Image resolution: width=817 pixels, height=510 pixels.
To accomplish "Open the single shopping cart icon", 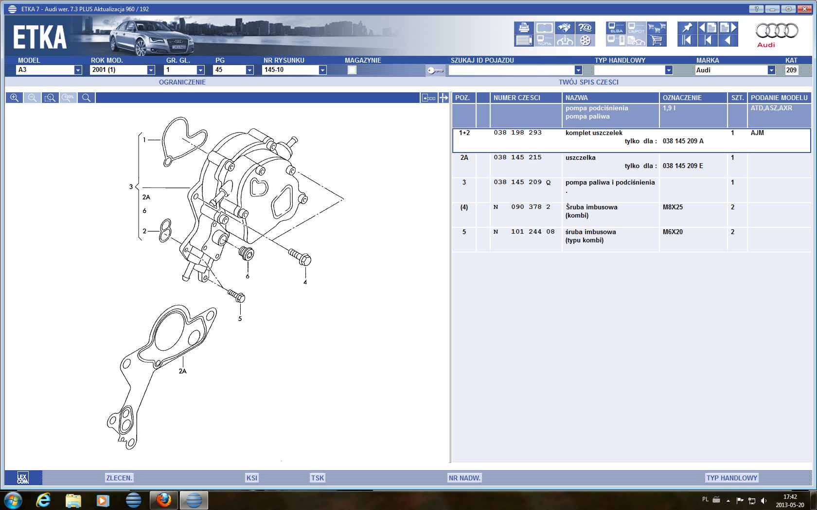I will [x=657, y=40].
